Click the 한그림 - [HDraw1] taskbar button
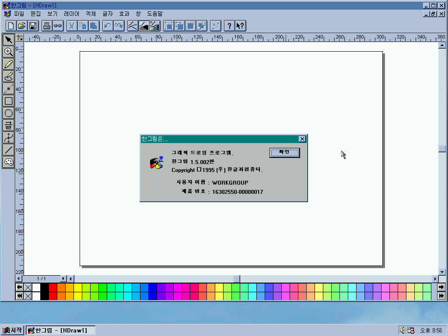The width and height of the screenshot is (448, 336). (x=60, y=330)
